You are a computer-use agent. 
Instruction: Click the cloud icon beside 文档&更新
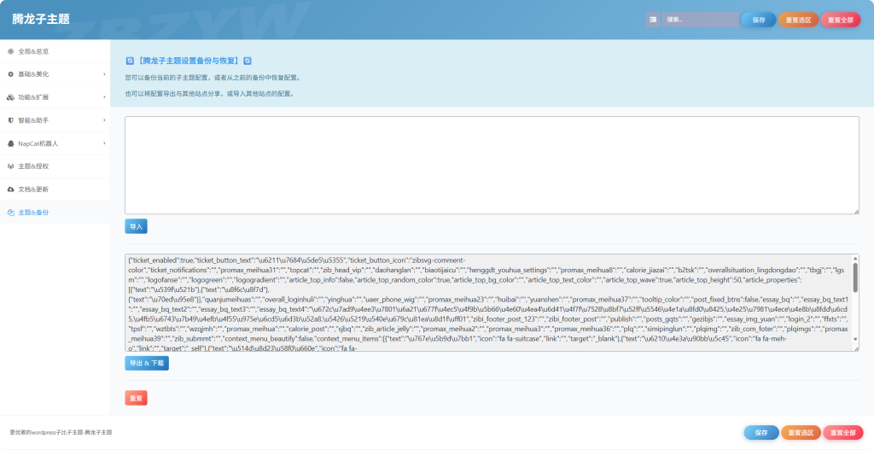(11, 189)
